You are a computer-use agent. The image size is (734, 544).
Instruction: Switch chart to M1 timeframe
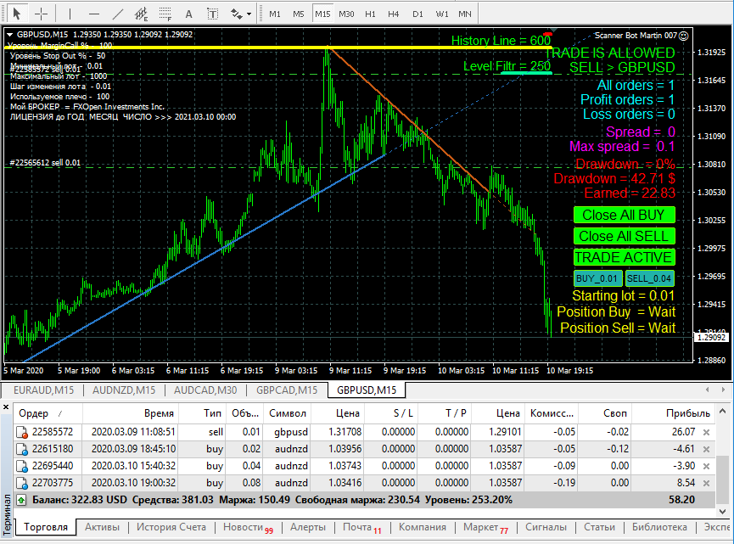[x=275, y=14]
